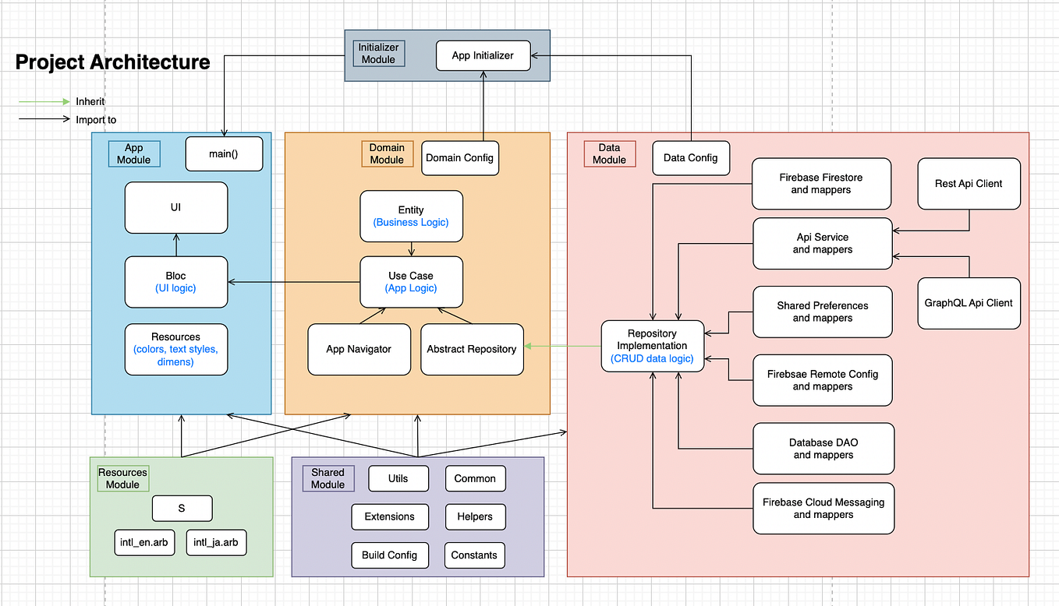The width and height of the screenshot is (1059, 606).
Task: Select the main() node
Action: [224, 153]
